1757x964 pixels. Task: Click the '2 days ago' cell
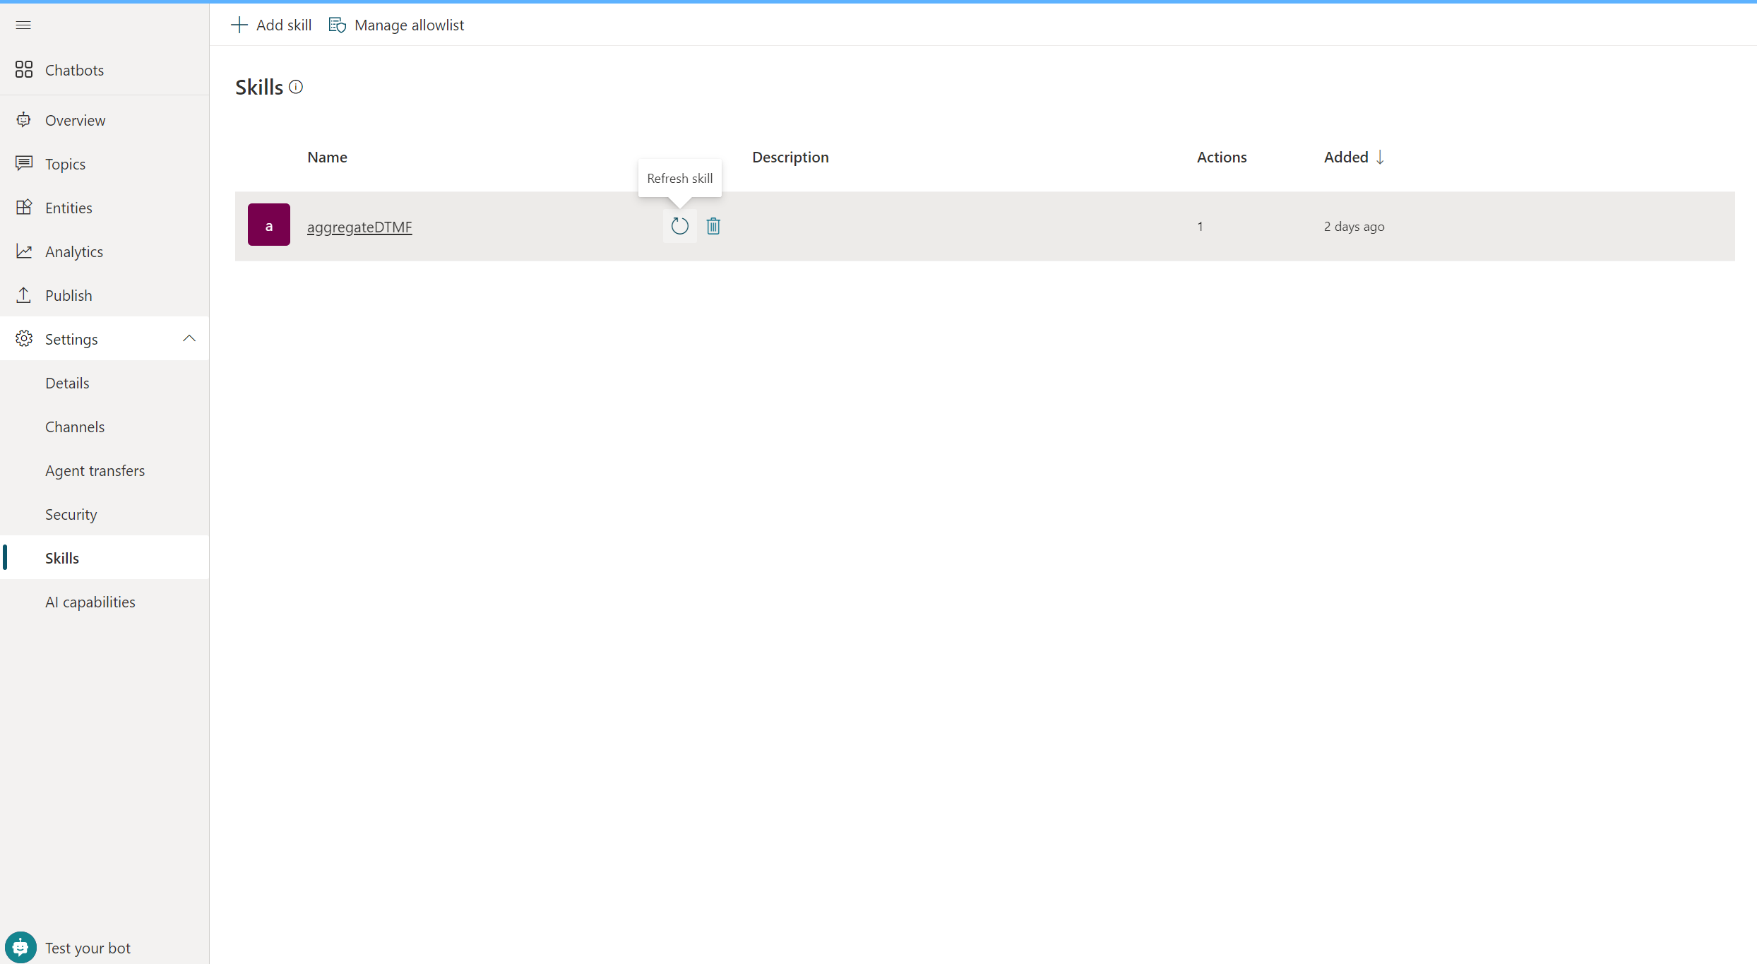(1354, 227)
